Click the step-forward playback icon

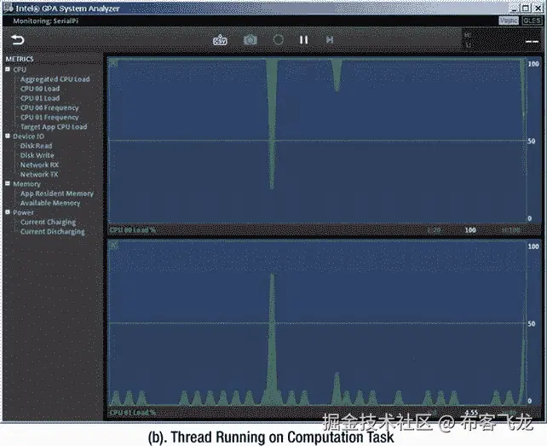pos(330,40)
